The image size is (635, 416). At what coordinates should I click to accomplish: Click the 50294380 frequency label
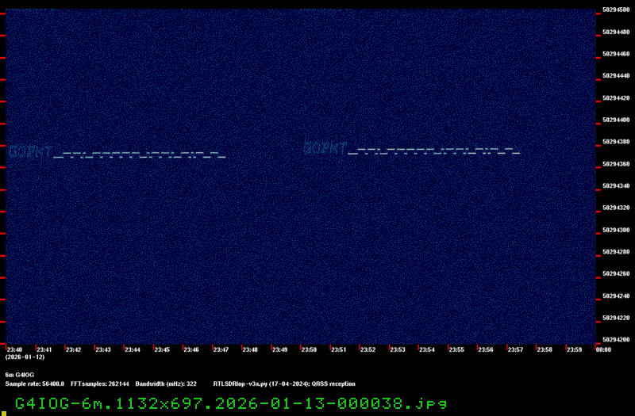pos(616,142)
